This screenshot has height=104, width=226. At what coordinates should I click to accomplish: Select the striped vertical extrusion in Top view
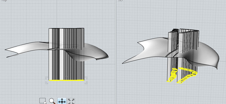click(x=66, y=54)
